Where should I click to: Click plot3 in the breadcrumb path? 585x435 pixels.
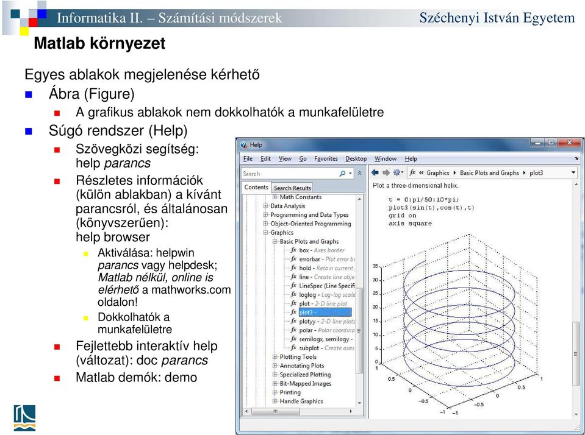(x=536, y=172)
